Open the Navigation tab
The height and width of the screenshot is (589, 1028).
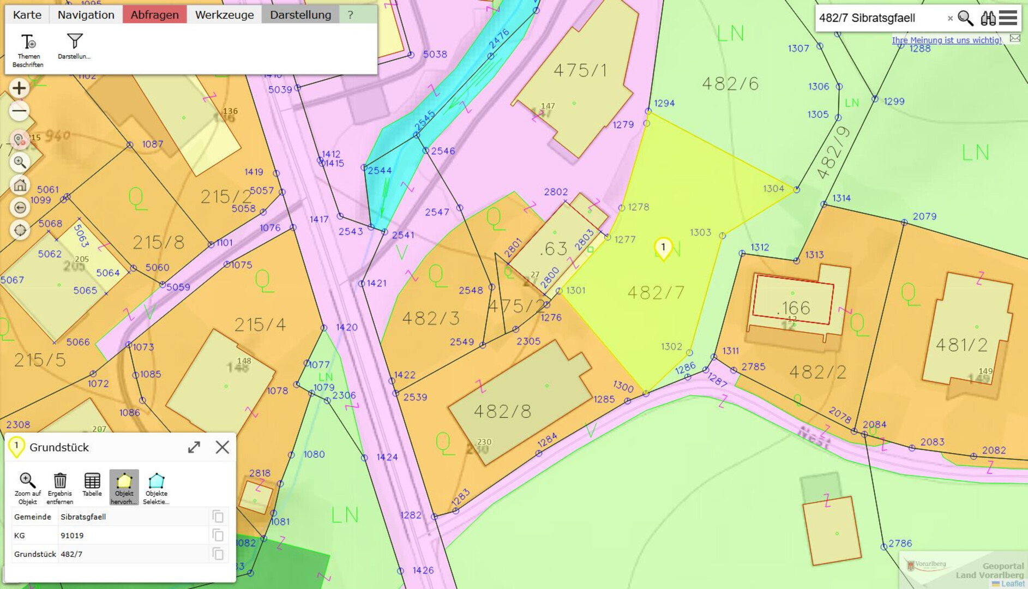pos(86,15)
